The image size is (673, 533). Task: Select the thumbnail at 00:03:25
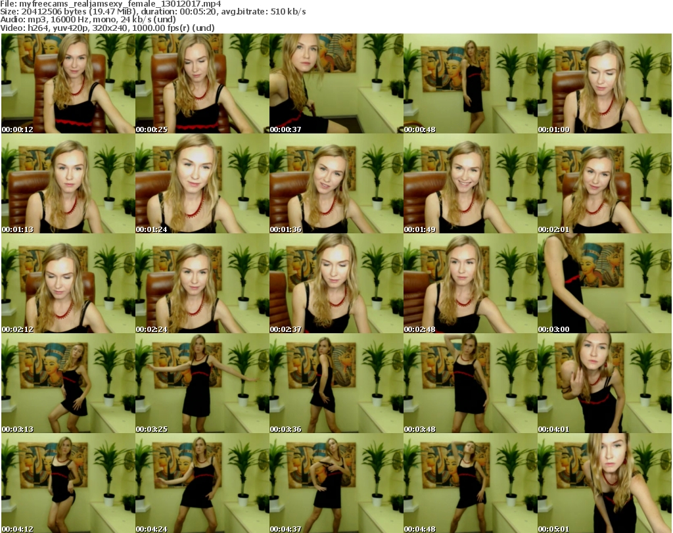click(x=202, y=383)
